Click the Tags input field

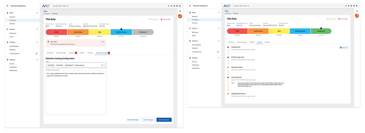[x=76, y=65]
